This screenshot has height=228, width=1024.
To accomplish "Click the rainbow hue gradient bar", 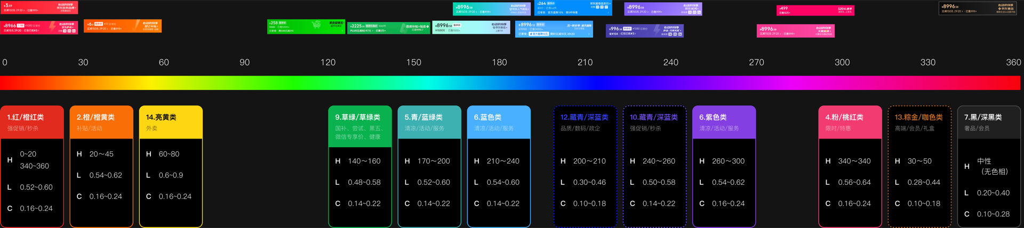I will click(510, 83).
